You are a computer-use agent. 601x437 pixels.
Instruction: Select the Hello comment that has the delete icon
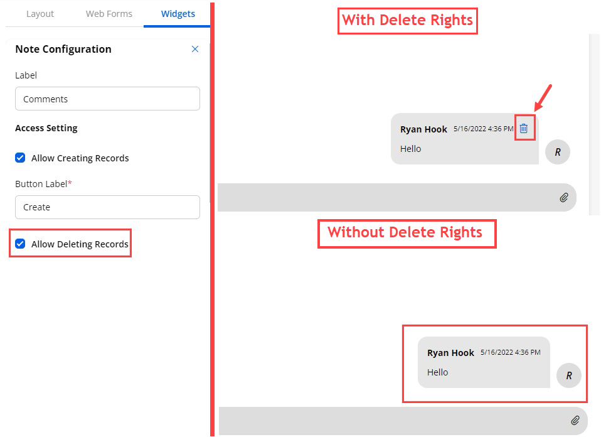[x=411, y=149]
